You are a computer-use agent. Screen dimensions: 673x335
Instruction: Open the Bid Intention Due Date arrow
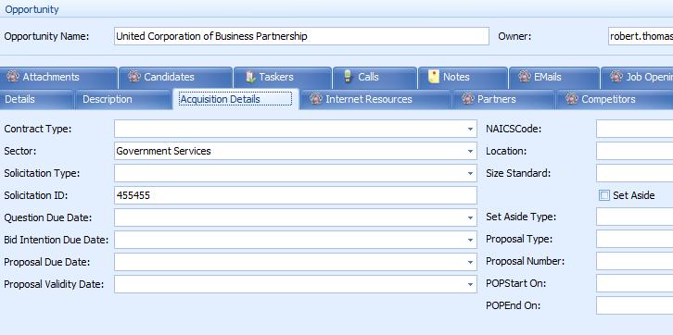coord(470,240)
